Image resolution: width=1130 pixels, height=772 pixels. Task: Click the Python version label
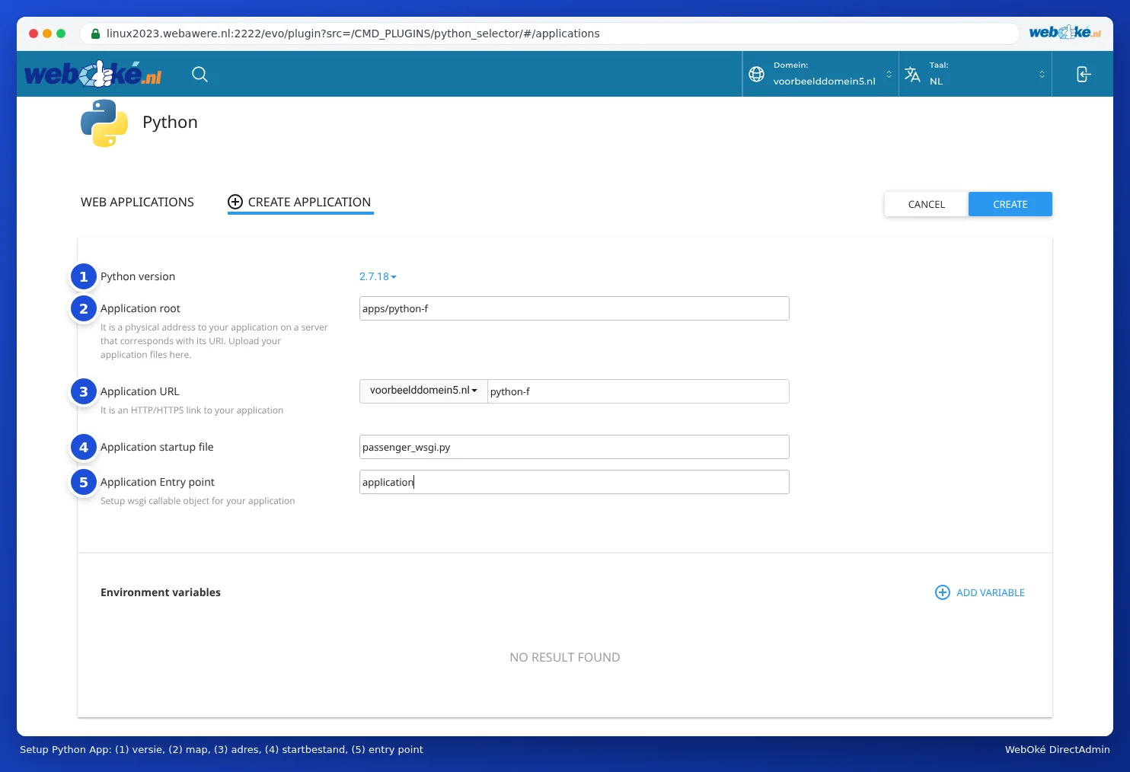138,276
